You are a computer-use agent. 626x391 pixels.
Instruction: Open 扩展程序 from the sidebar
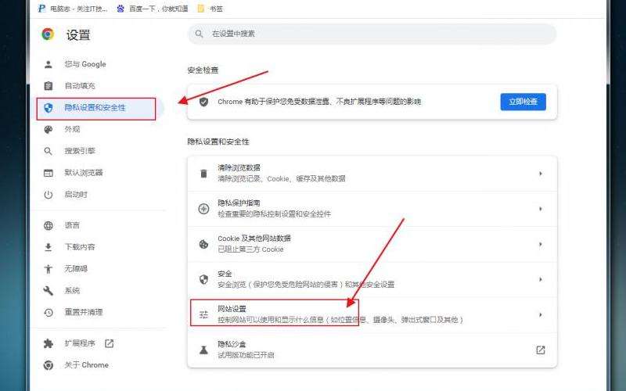[x=80, y=343]
